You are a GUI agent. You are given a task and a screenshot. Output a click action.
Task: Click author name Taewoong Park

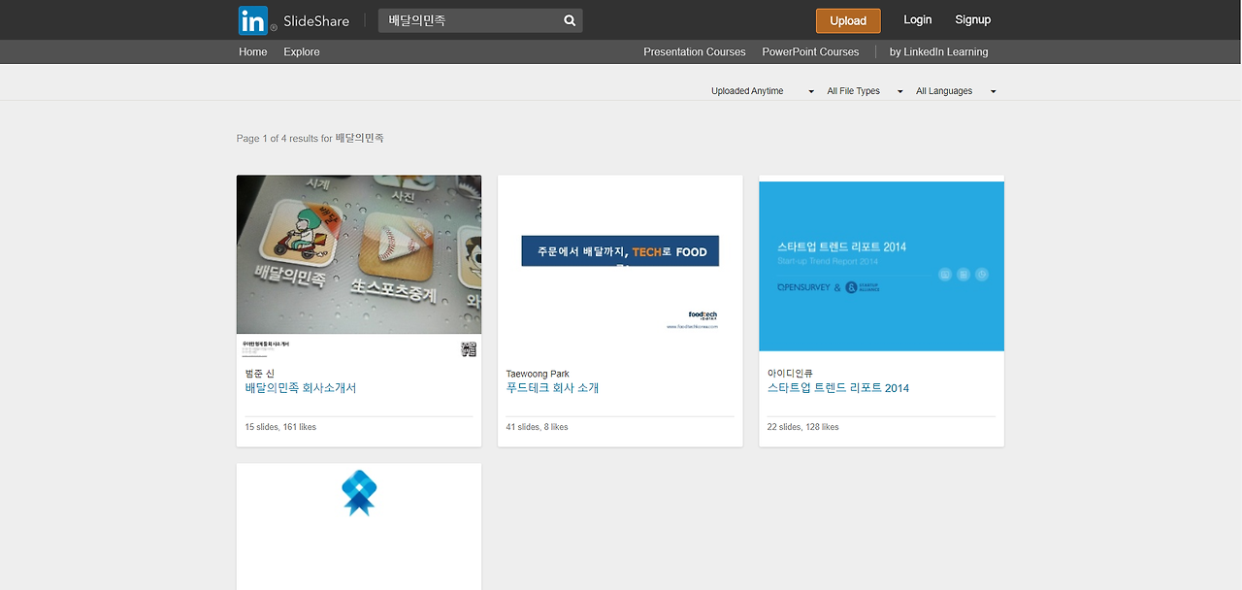point(538,374)
